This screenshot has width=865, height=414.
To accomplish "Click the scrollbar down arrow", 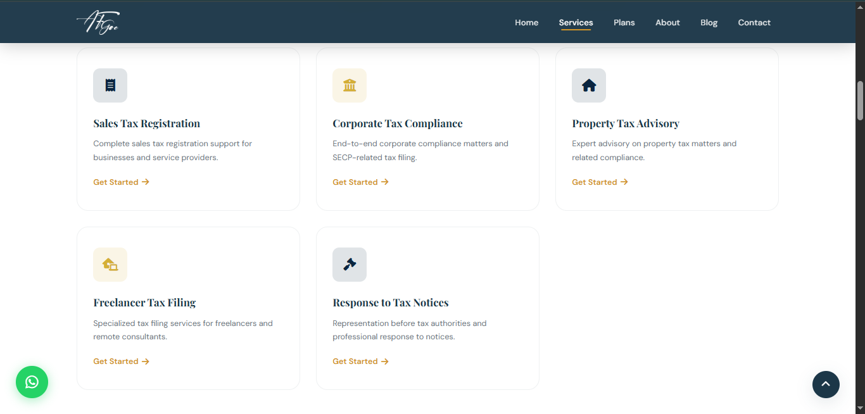I will pos(860,408).
